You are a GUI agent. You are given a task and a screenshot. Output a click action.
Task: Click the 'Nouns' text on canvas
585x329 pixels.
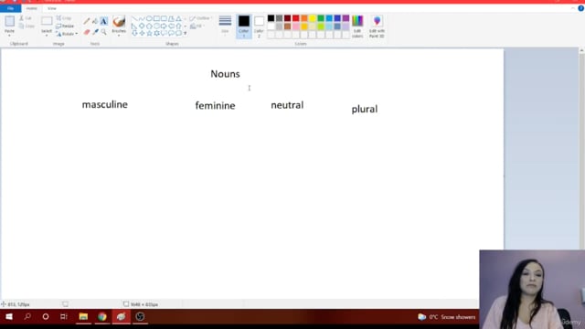pyautogui.click(x=225, y=74)
